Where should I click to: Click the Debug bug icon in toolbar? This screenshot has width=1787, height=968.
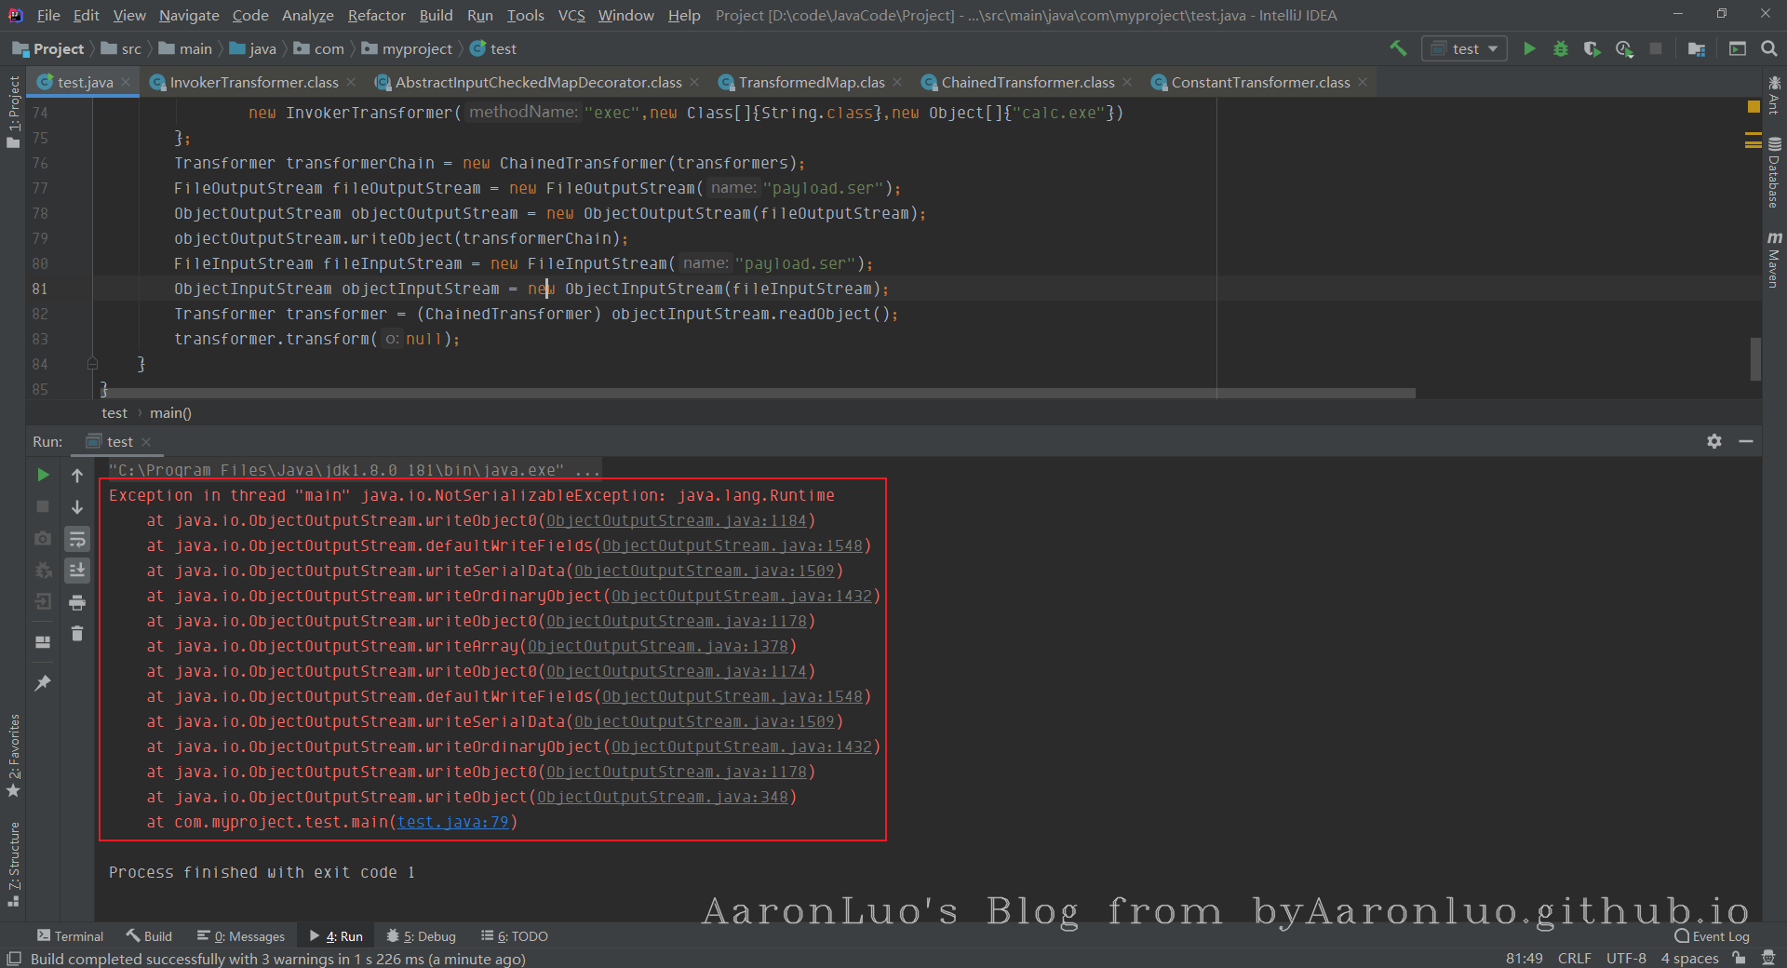click(x=1561, y=48)
